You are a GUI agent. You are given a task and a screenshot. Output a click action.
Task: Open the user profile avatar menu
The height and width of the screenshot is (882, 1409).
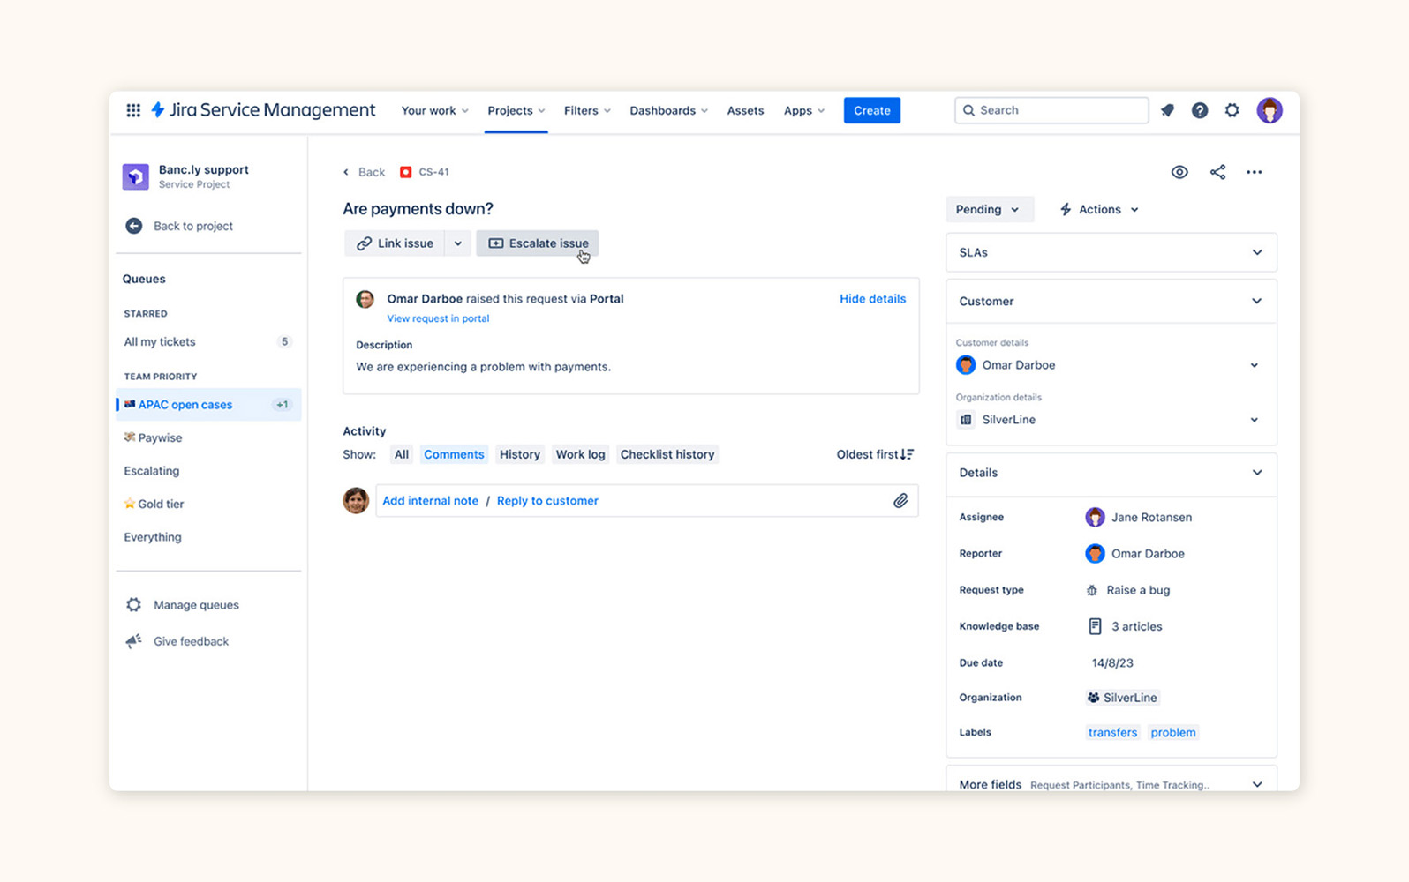tap(1270, 110)
